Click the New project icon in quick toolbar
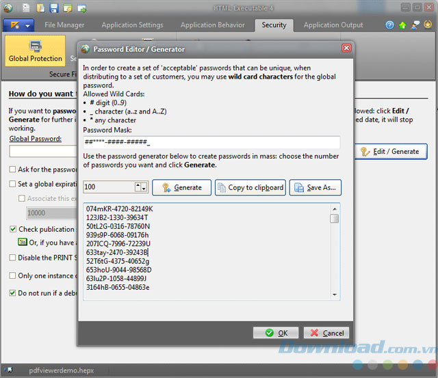 (26, 8)
